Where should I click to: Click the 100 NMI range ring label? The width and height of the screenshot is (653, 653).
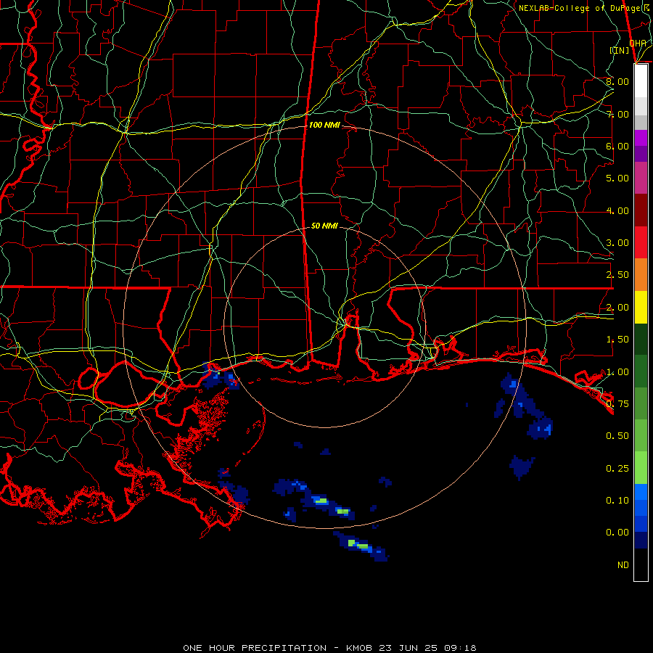coord(324,125)
